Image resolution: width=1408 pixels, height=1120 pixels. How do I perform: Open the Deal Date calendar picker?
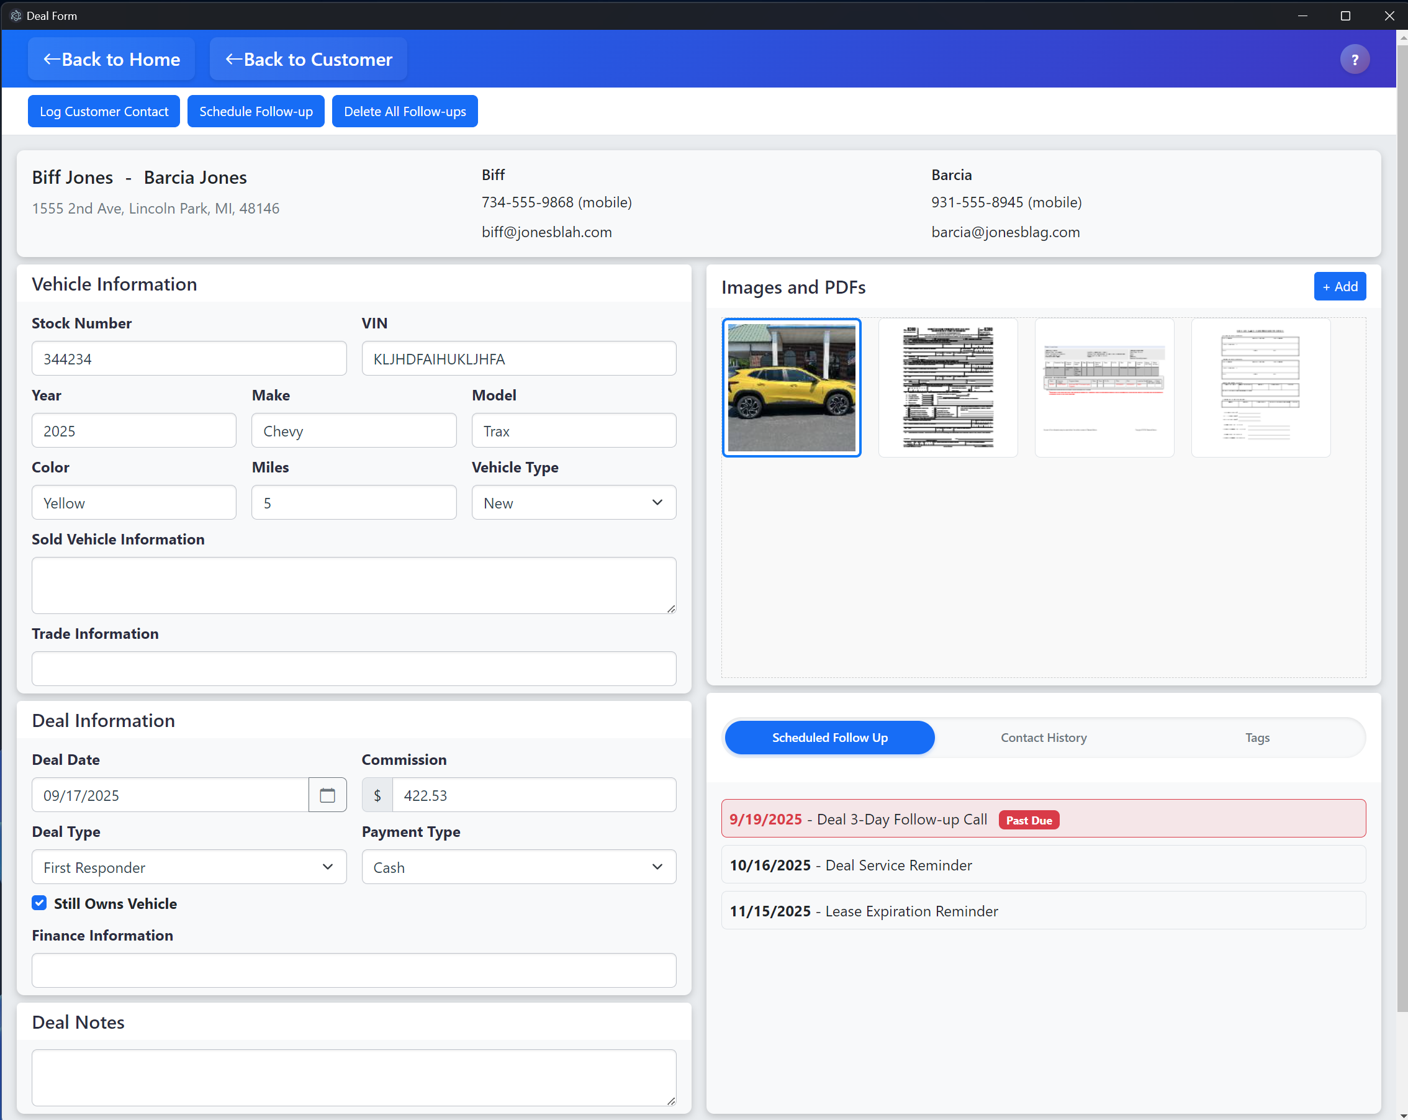(x=327, y=795)
